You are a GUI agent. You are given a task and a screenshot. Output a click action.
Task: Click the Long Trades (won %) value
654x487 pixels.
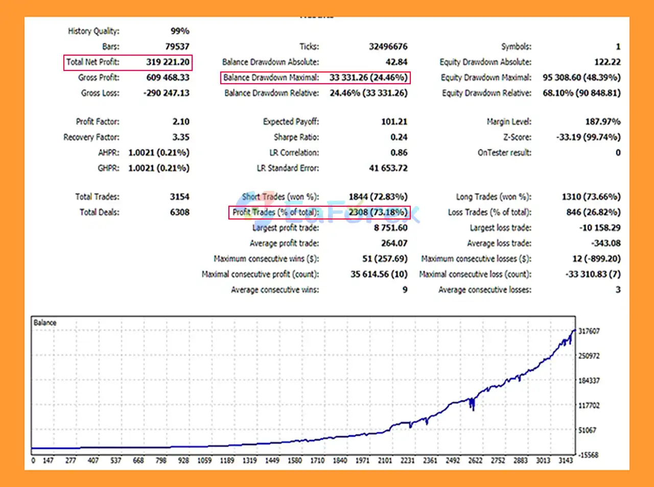[591, 197]
